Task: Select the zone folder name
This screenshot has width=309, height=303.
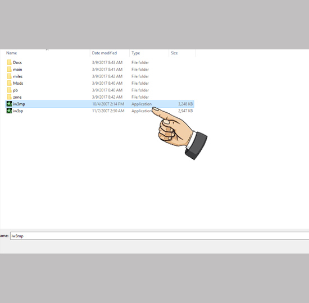Action: 17,97
